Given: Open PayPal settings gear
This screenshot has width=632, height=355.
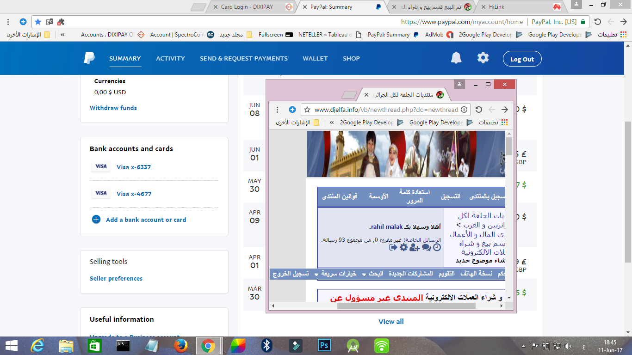Looking at the screenshot, I should click(483, 58).
